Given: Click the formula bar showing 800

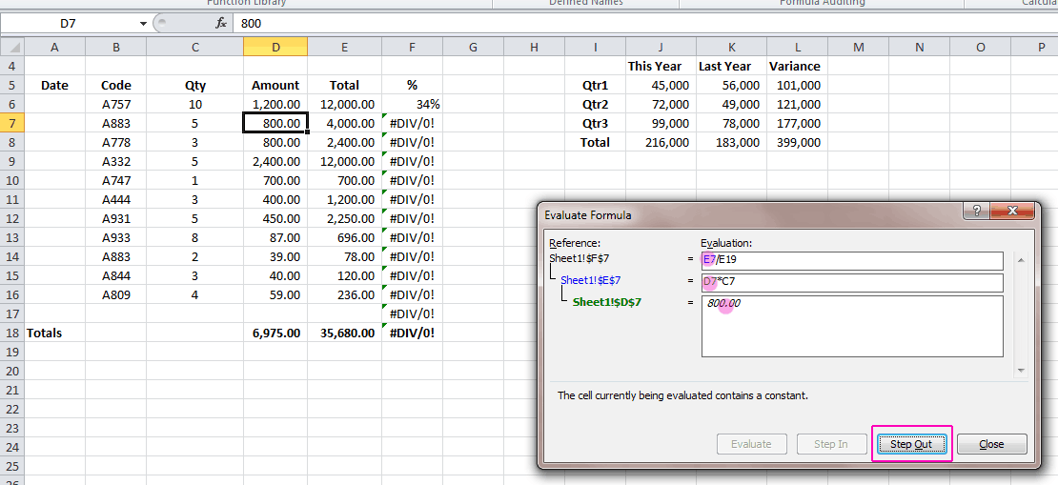Looking at the screenshot, I should point(572,23).
